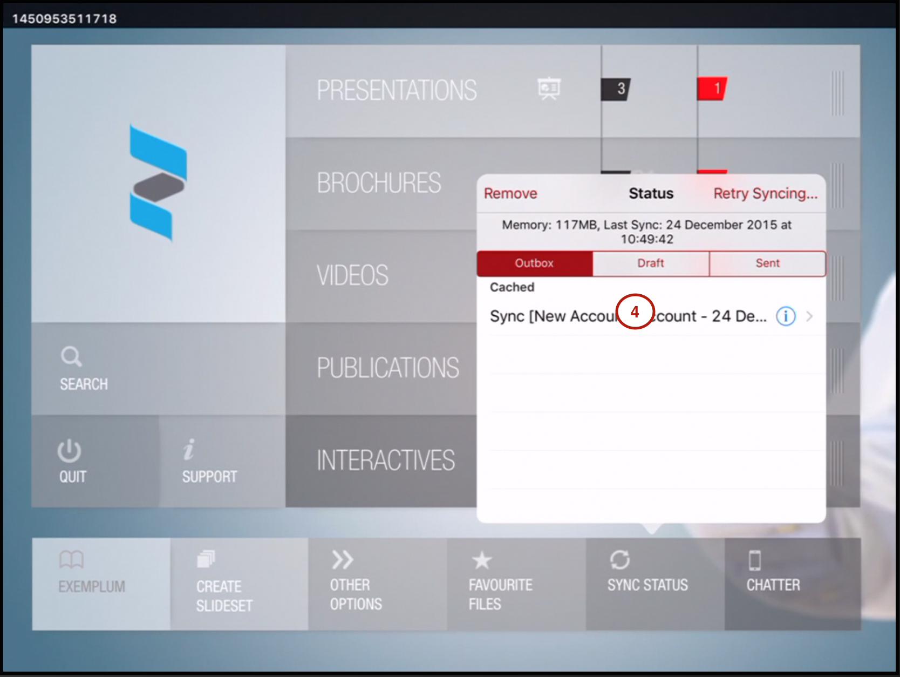Expand the cached Sync entry chevron
900x677 pixels.
tap(809, 317)
